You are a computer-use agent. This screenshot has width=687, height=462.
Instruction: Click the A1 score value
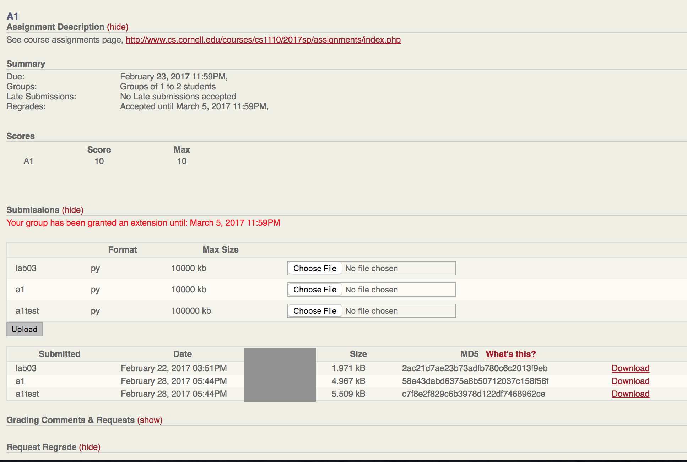[99, 161]
